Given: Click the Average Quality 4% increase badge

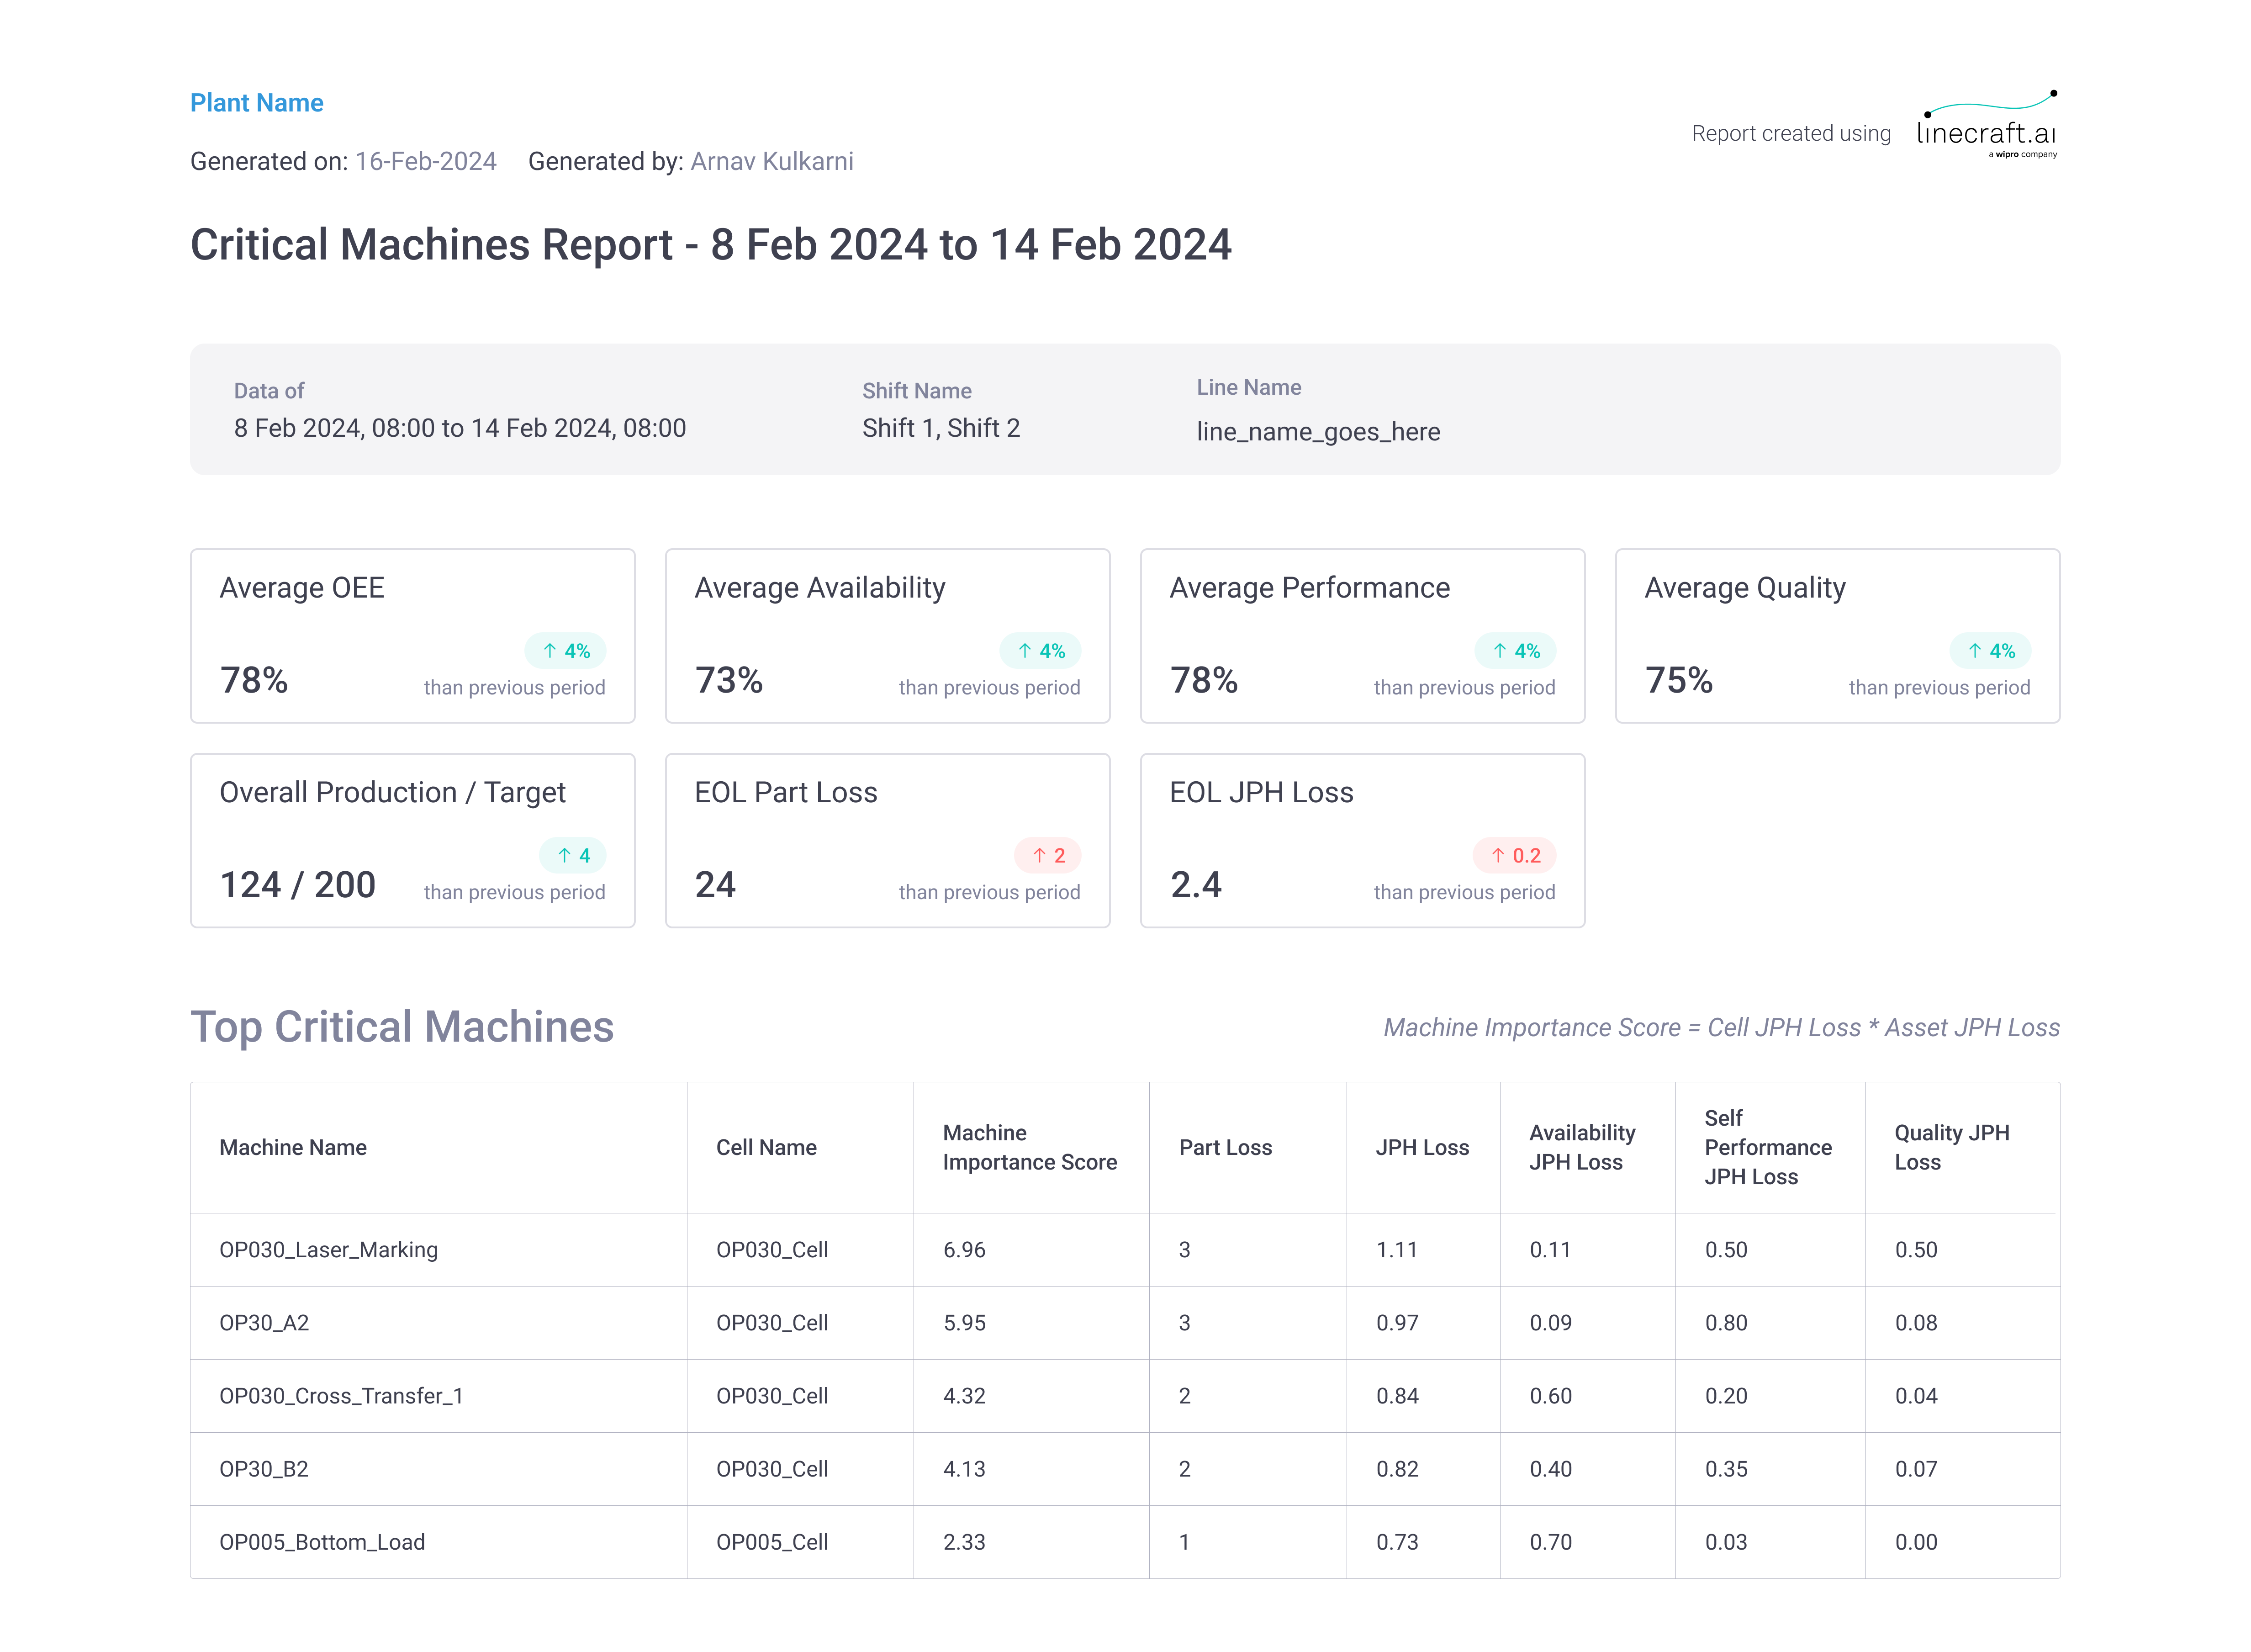Looking at the screenshot, I should pyautogui.click(x=1989, y=651).
